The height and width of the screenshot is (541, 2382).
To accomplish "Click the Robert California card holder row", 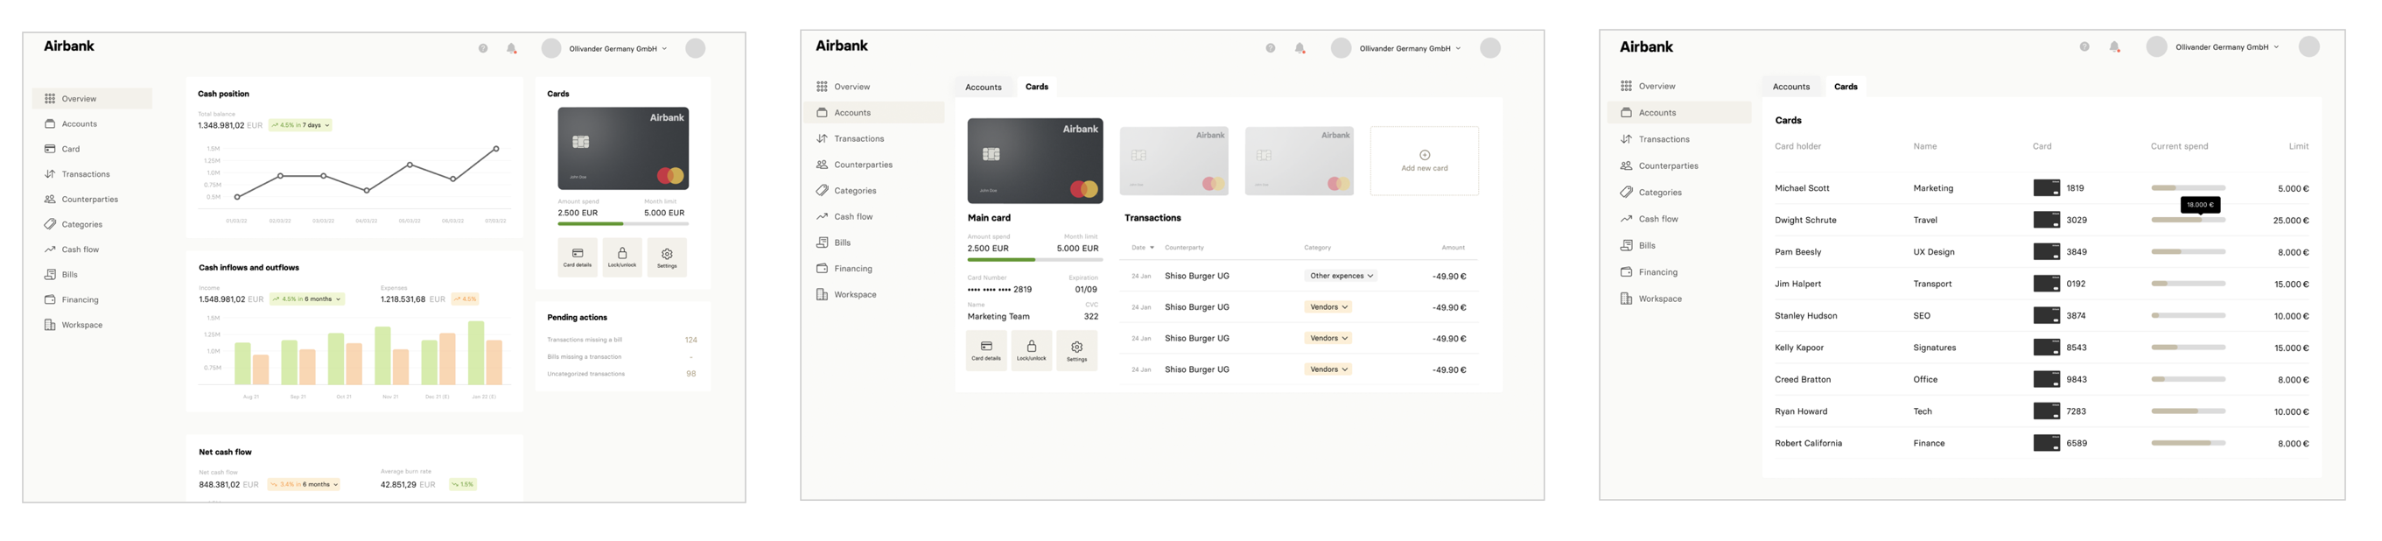I will pyautogui.click(x=2042, y=444).
